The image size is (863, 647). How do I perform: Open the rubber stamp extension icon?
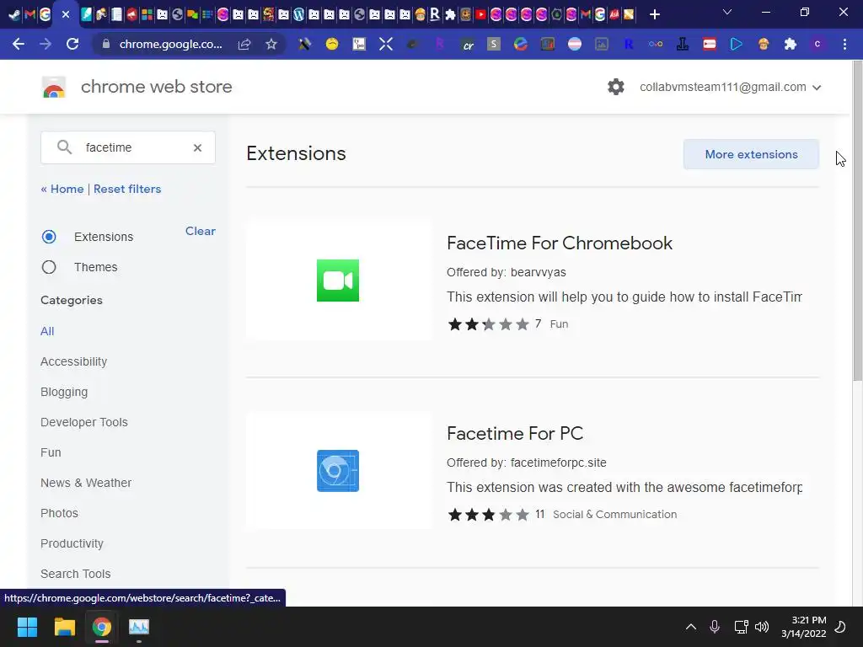click(683, 44)
